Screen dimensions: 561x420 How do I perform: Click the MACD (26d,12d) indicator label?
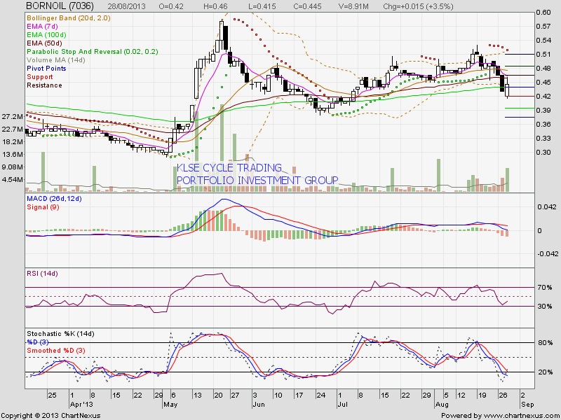point(54,199)
